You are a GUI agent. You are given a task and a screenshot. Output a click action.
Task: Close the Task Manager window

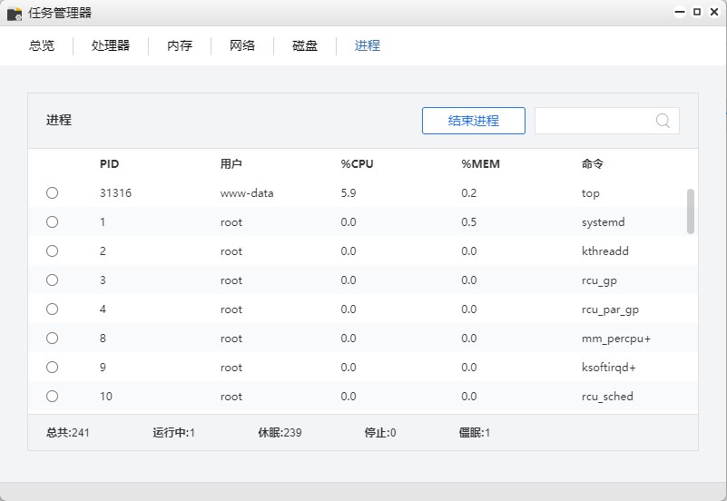pos(713,13)
